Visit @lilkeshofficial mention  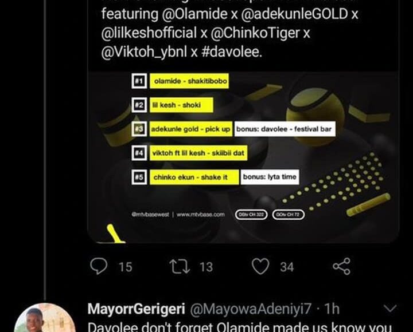tap(149, 33)
